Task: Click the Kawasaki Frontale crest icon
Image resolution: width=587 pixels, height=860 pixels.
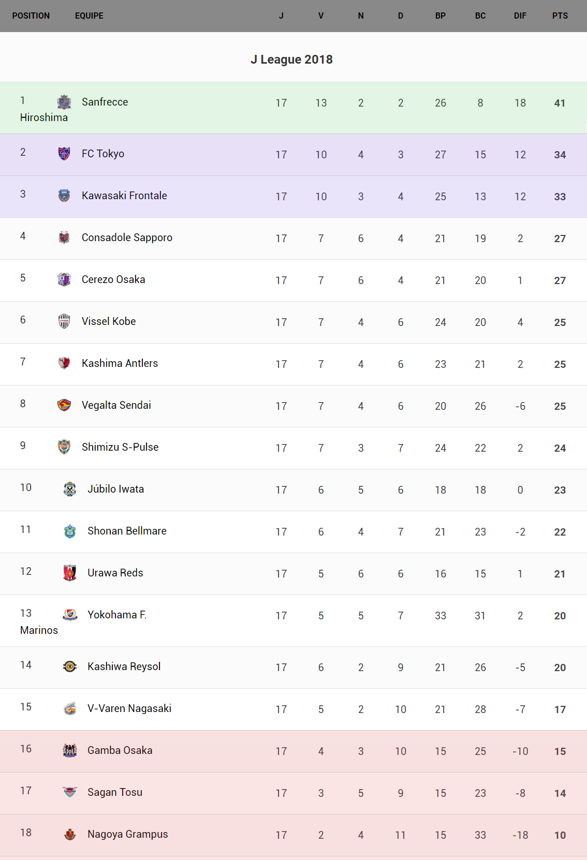Action: click(64, 196)
